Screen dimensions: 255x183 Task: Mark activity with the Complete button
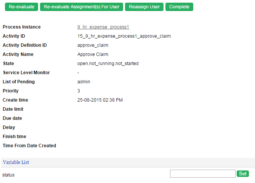click(x=179, y=7)
